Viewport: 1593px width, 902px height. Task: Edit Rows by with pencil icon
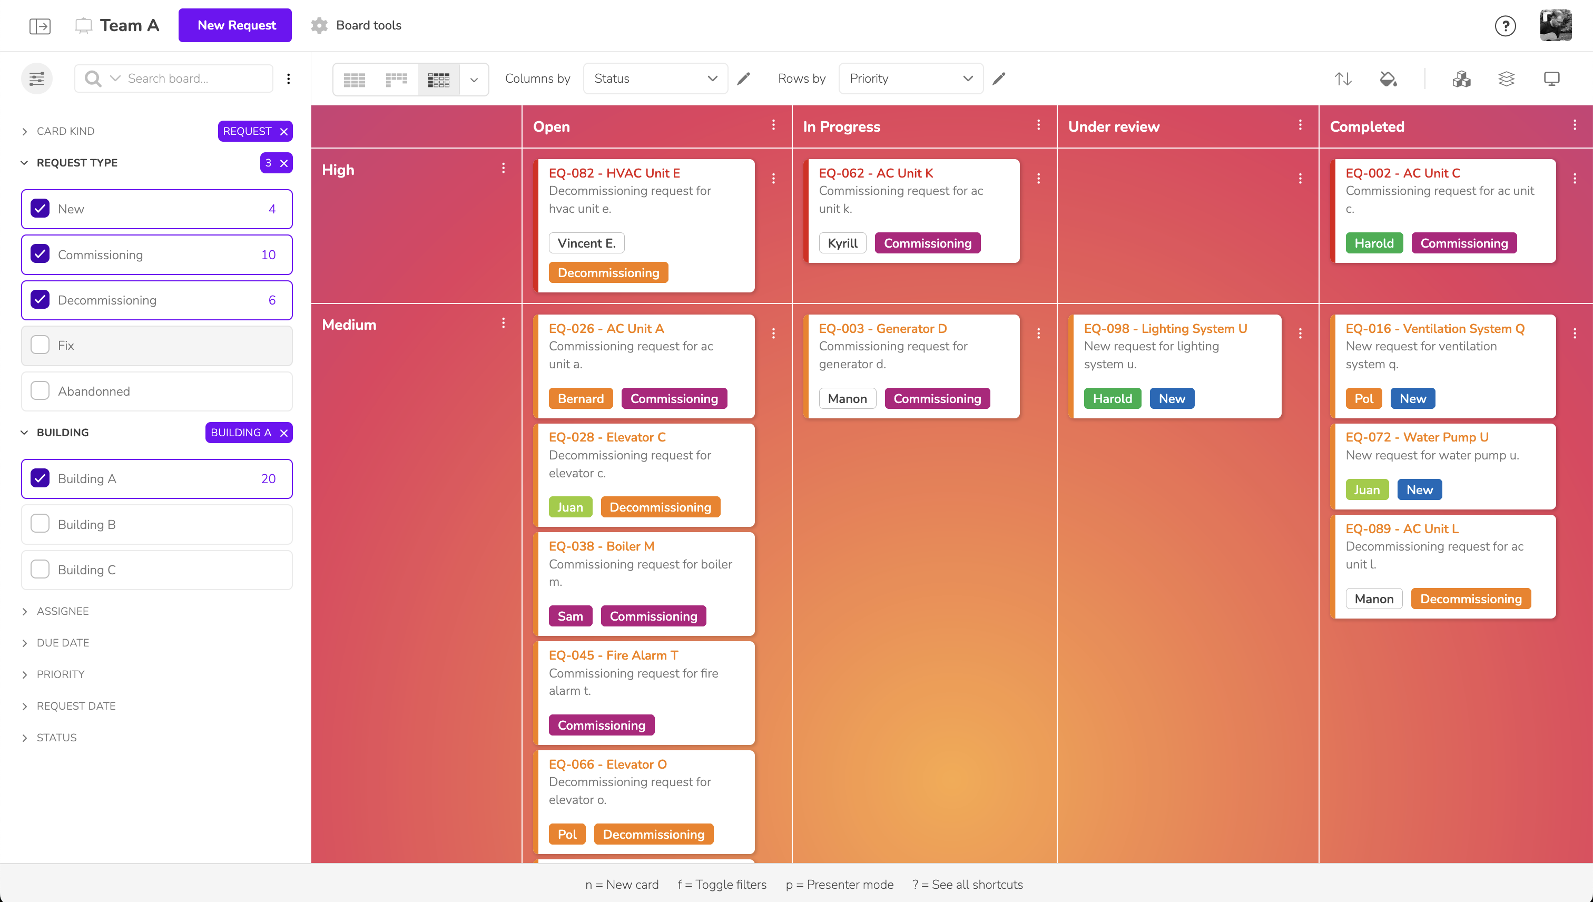999,79
